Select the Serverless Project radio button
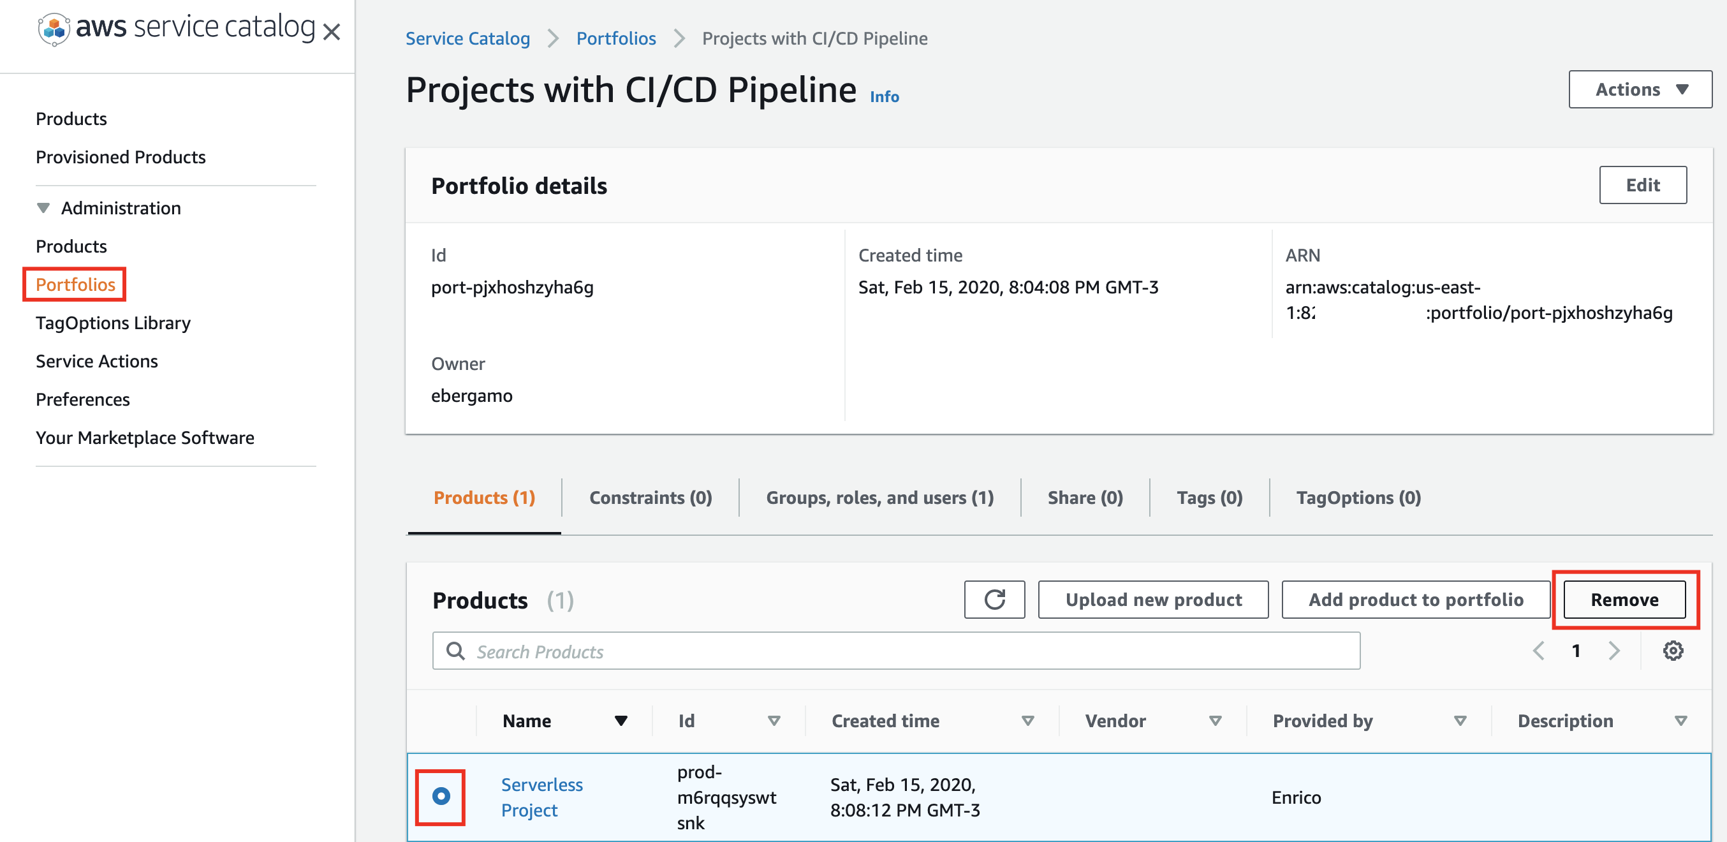1727x842 pixels. pyautogui.click(x=441, y=795)
